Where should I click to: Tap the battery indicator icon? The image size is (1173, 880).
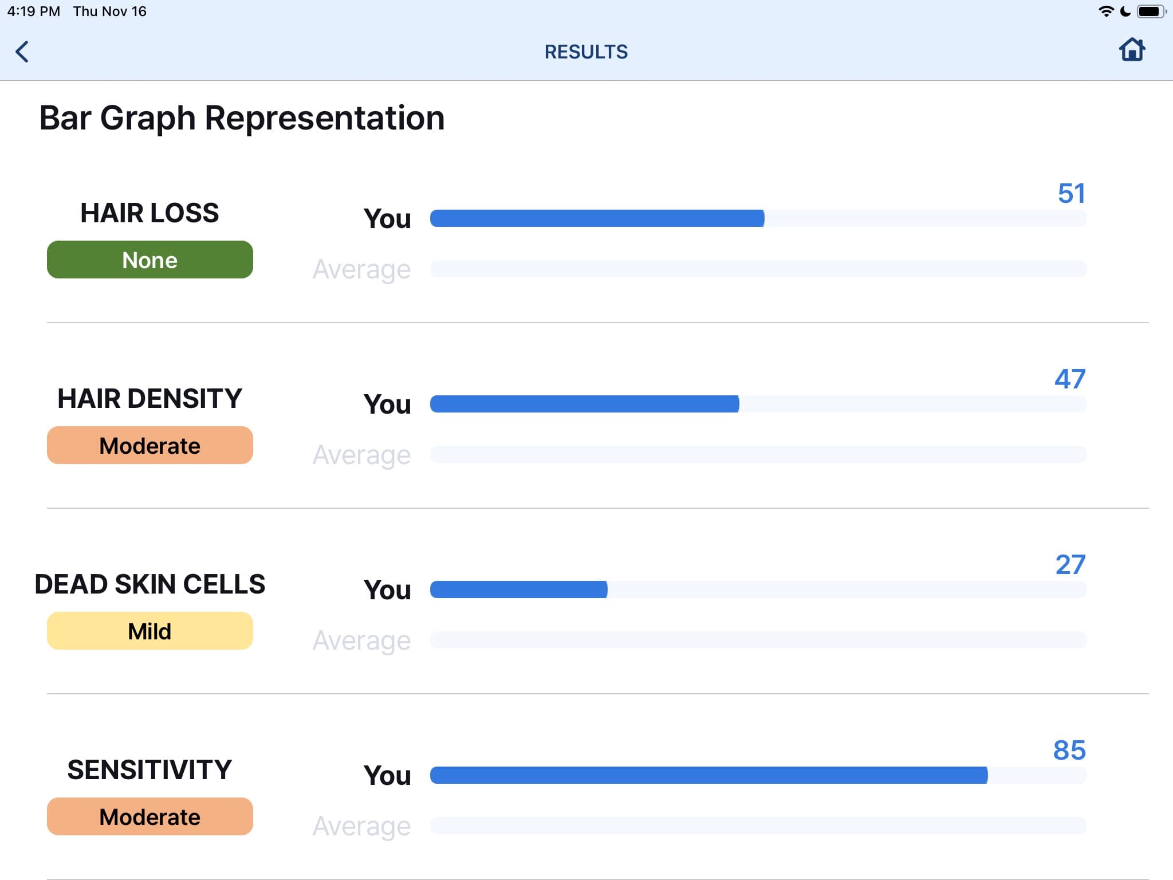point(1151,11)
